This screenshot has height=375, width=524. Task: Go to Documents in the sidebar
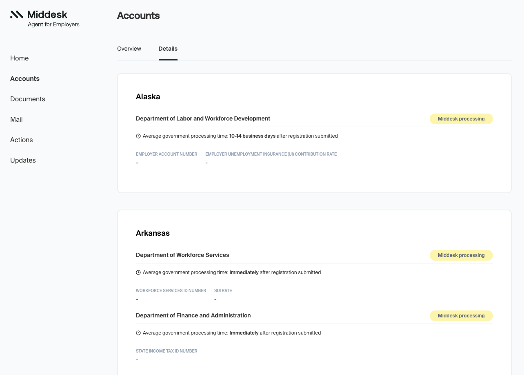pyautogui.click(x=28, y=99)
